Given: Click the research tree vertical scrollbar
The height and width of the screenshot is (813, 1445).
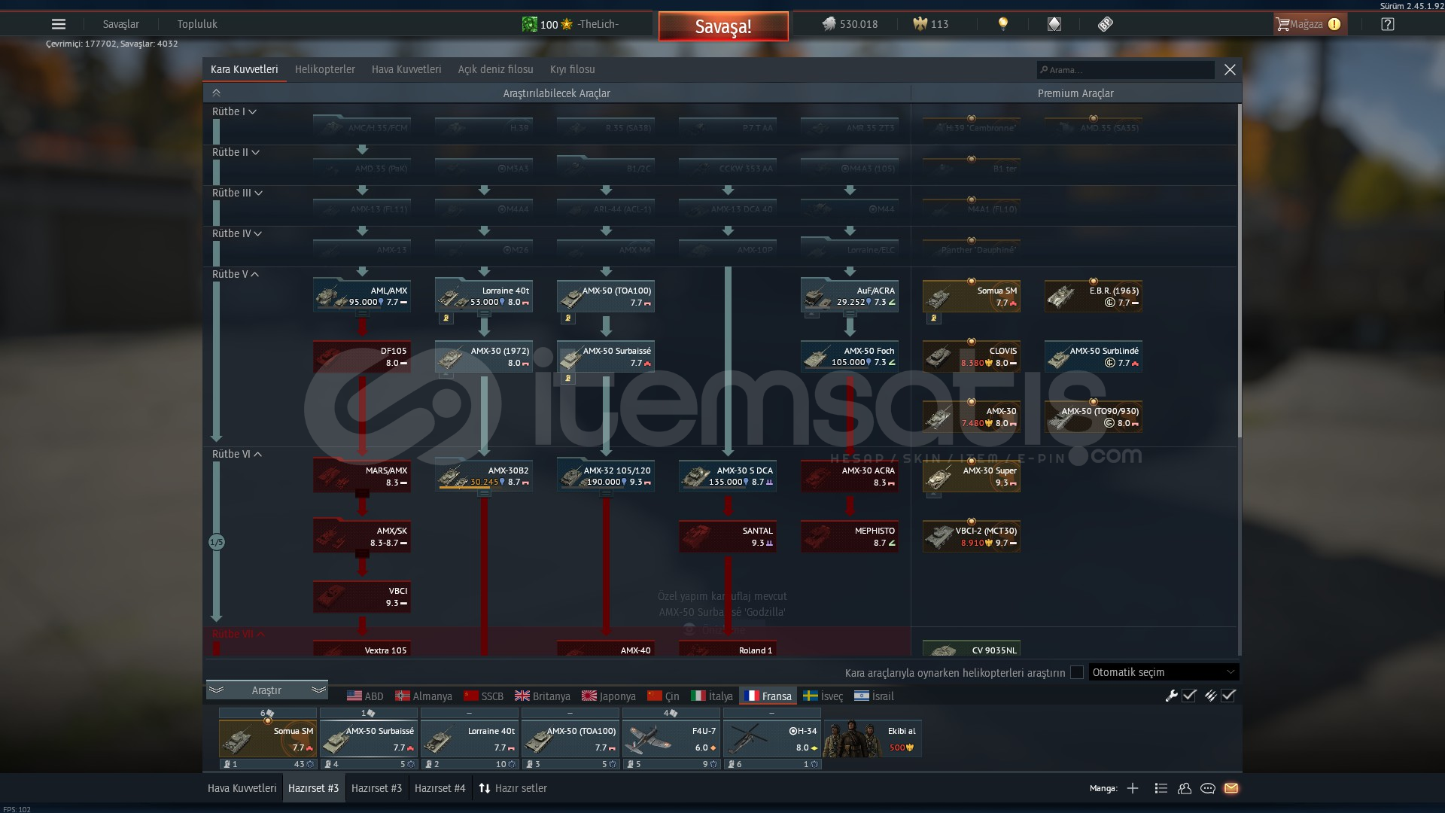Looking at the screenshot, I should point(1239,271).
